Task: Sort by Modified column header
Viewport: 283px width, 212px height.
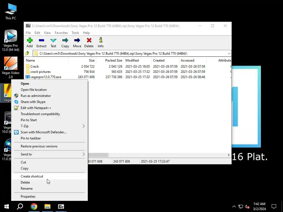Action: click(x=138, y=60)
